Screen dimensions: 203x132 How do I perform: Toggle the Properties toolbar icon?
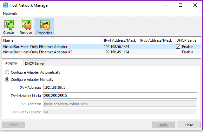pos(44,27)
